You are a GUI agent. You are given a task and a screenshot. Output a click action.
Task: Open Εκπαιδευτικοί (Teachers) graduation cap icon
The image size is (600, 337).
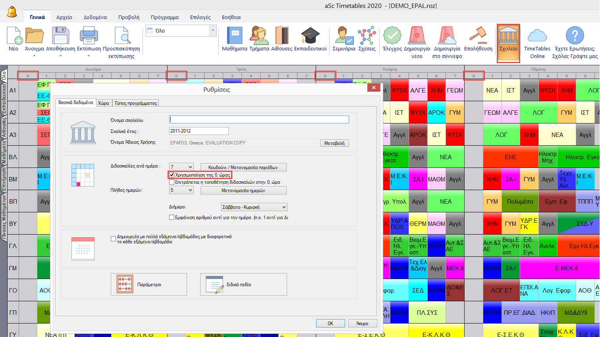point(310,36)
